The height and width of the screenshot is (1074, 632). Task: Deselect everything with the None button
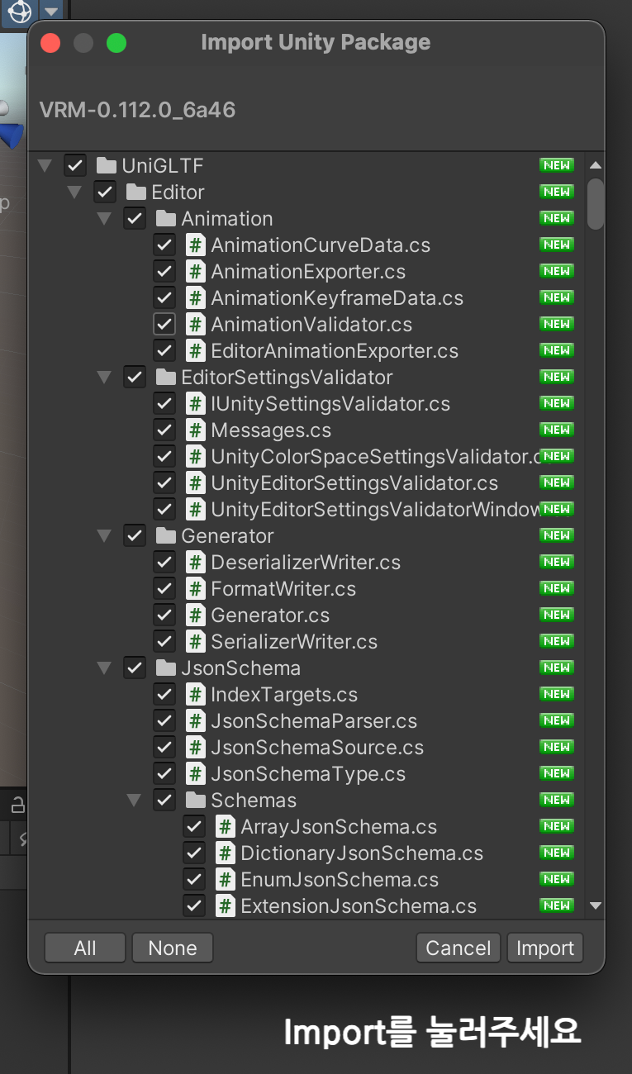pyautogui.click(x=173, y=948)
